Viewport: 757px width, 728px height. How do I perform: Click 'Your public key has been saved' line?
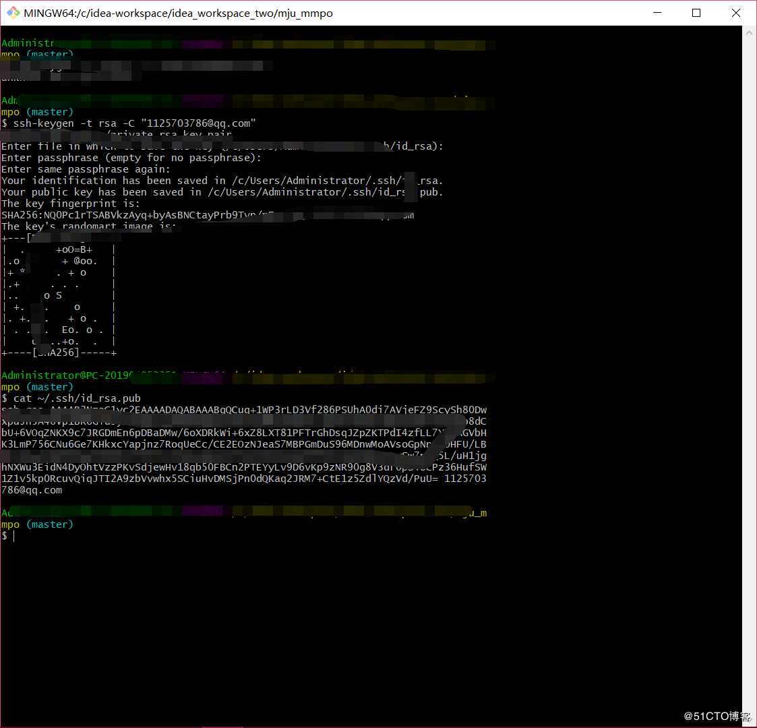coord(222,192)
